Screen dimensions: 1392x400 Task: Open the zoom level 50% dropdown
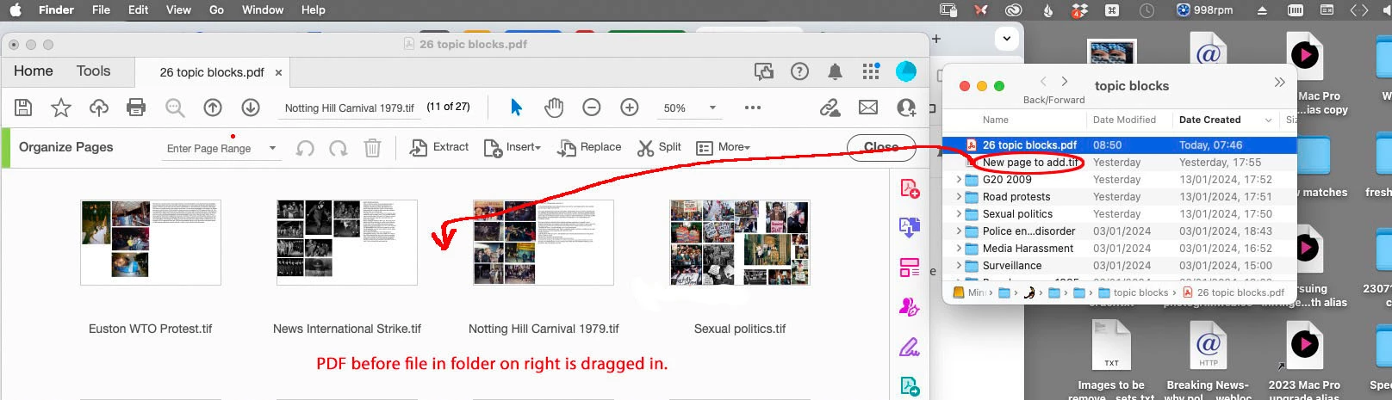712,108
